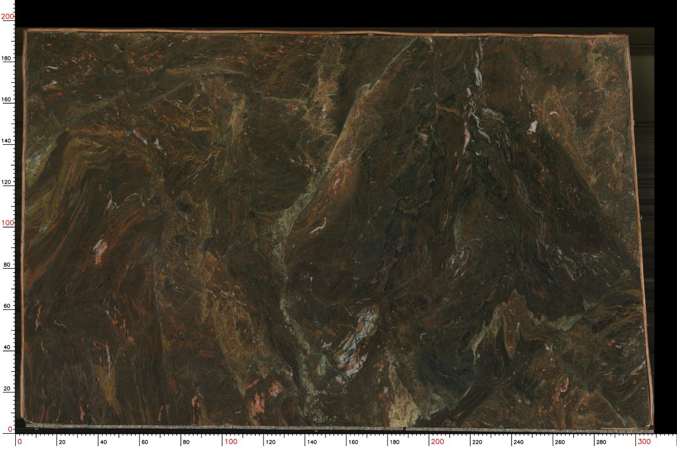677x449 pixels.
Task: Click the "140" mark on the horizontal ruler
Action: [311, 443]
